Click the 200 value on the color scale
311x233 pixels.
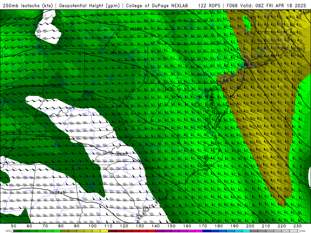pyautogui.click(x=250, y=226)
